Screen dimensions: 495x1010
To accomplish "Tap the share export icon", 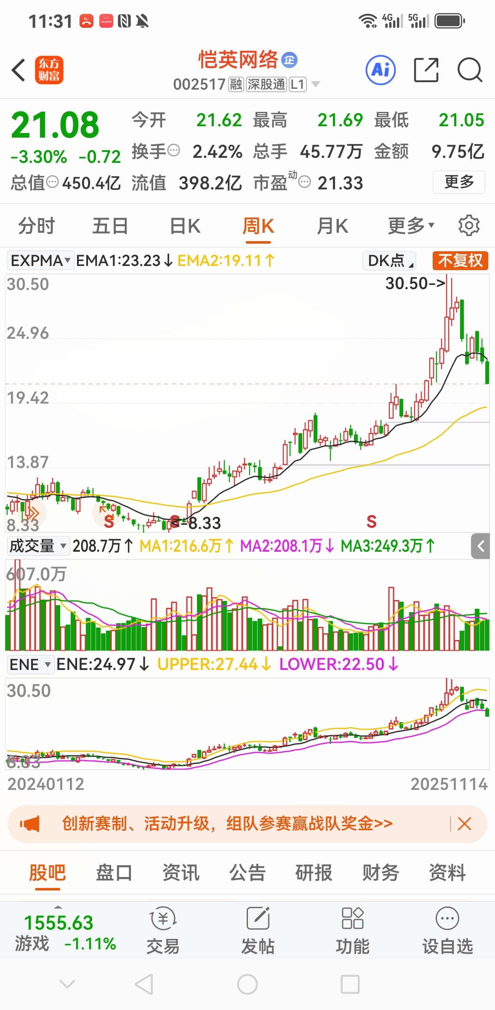I will 426,70.
